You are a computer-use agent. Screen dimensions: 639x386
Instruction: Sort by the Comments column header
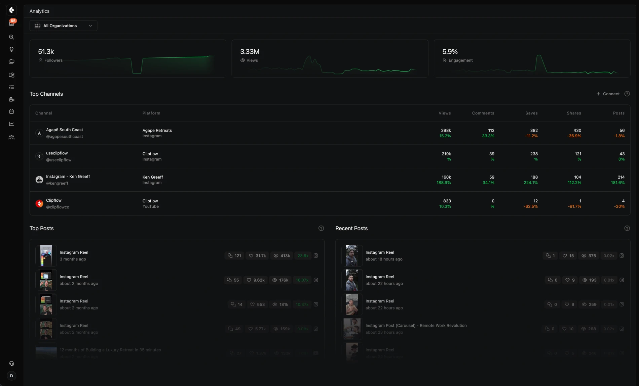pyautogui.click(x=483, y=113)
